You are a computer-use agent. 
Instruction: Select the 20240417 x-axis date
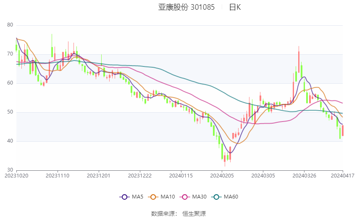(x=342, y=175)
